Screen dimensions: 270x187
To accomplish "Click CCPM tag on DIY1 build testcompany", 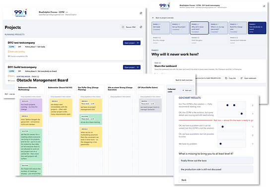I will (11, 71).
